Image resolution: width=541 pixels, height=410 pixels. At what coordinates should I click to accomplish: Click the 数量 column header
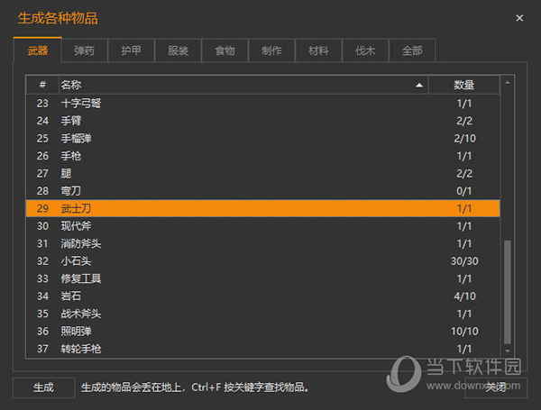click(464, 85)
